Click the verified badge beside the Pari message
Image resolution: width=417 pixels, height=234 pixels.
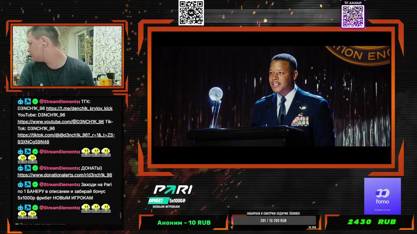35,184
